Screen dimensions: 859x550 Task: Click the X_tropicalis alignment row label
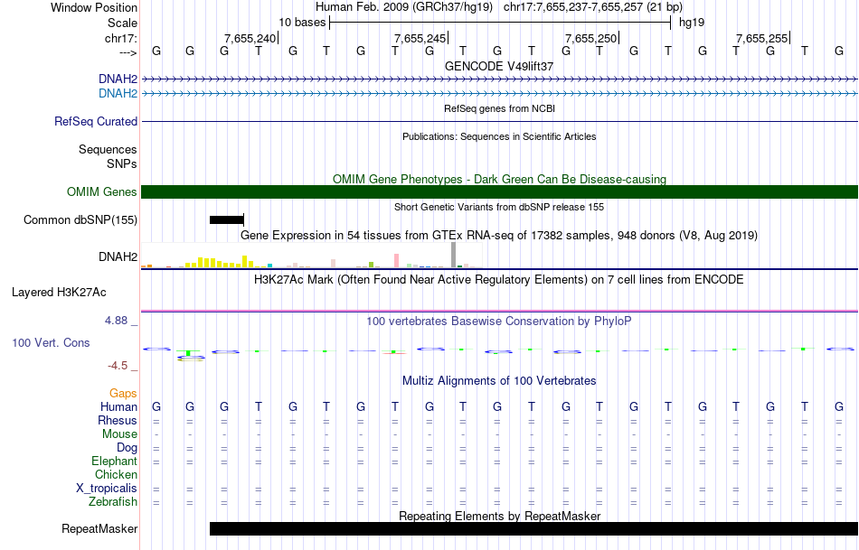(x=107, y=489)
